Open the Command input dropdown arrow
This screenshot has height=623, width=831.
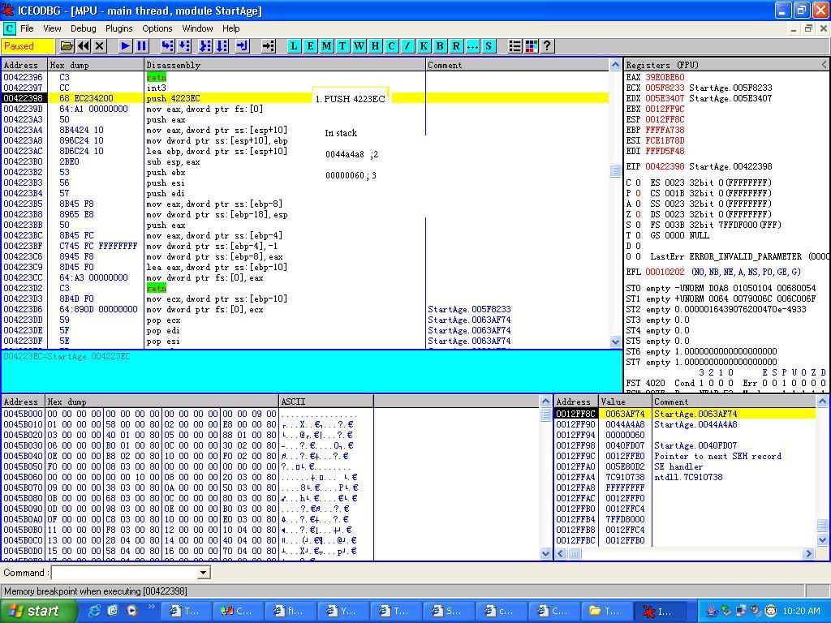[x=203, y=573]
